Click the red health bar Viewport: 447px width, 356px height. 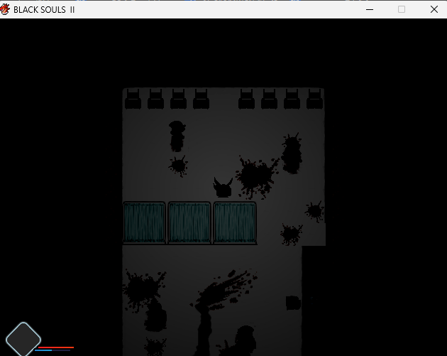click(x=55, y=347)
